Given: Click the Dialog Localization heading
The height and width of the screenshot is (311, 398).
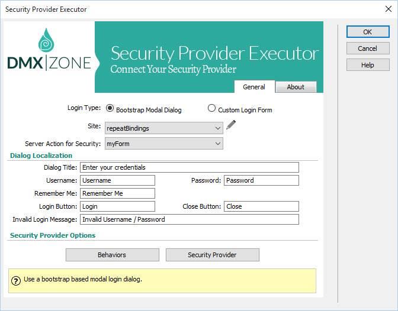Looking at the screenshot, I should (41, 155).
